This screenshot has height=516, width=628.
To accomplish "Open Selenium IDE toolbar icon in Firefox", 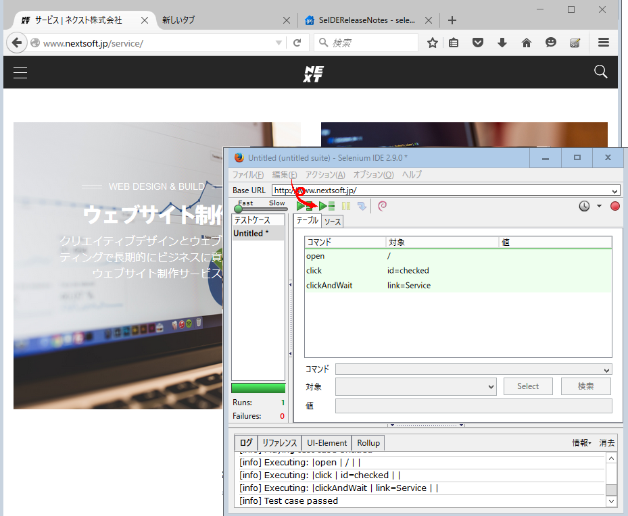I will point(575,43).
